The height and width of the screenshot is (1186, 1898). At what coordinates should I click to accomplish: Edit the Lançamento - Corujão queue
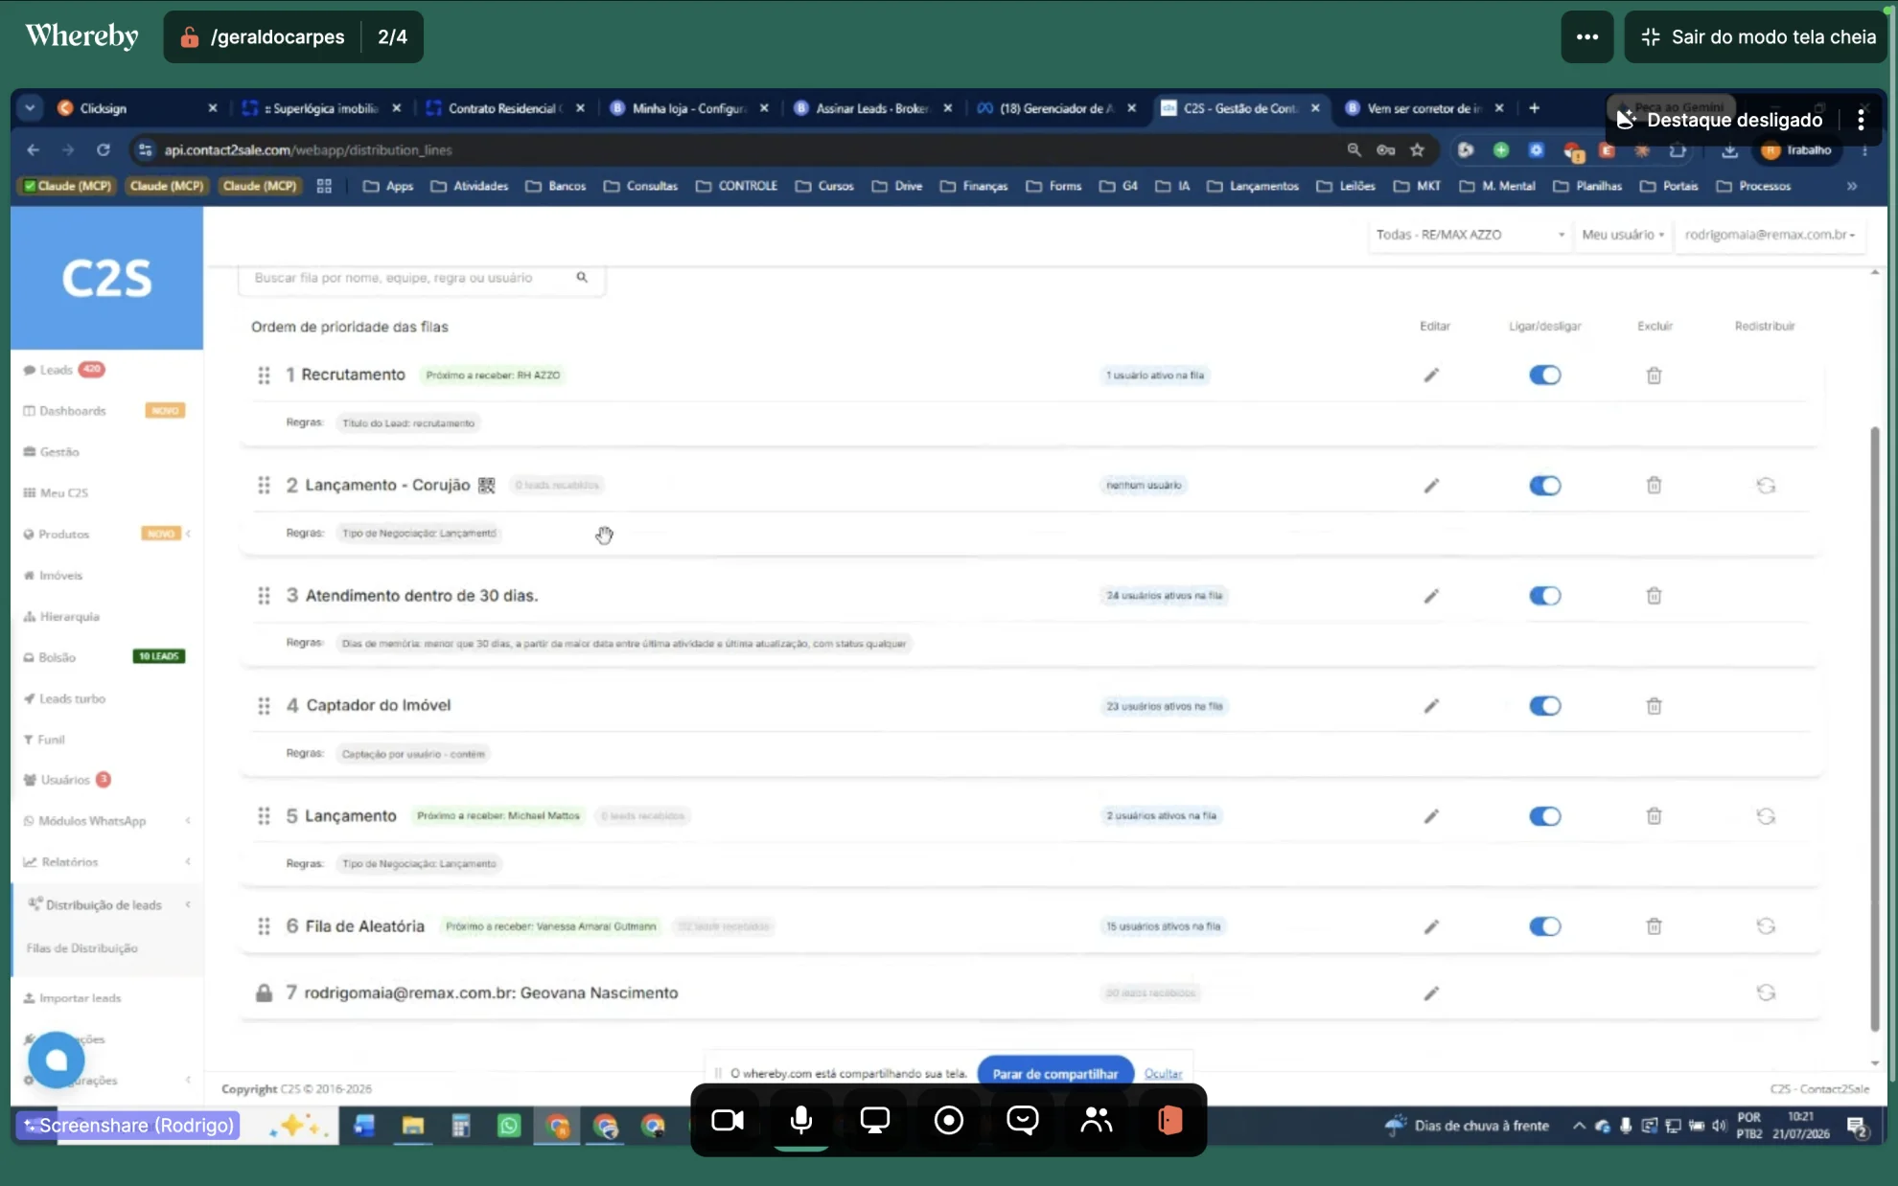(1431, 486)
